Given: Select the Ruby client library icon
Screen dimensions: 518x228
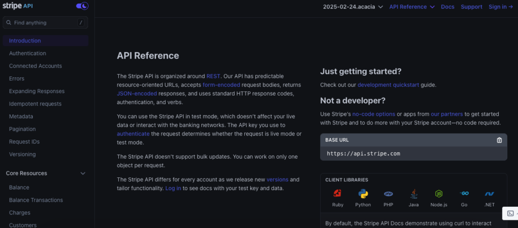Looking at the screenshot, I should (337, 194).
